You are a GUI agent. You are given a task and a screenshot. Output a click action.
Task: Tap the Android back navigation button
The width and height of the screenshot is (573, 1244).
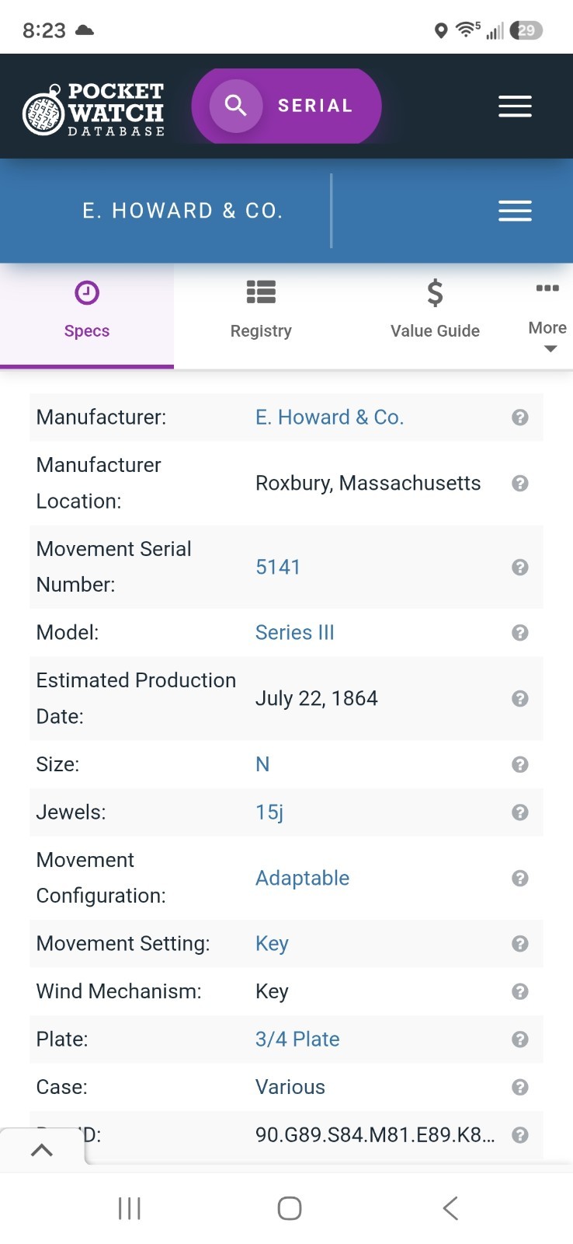(x=450, y=1208)
